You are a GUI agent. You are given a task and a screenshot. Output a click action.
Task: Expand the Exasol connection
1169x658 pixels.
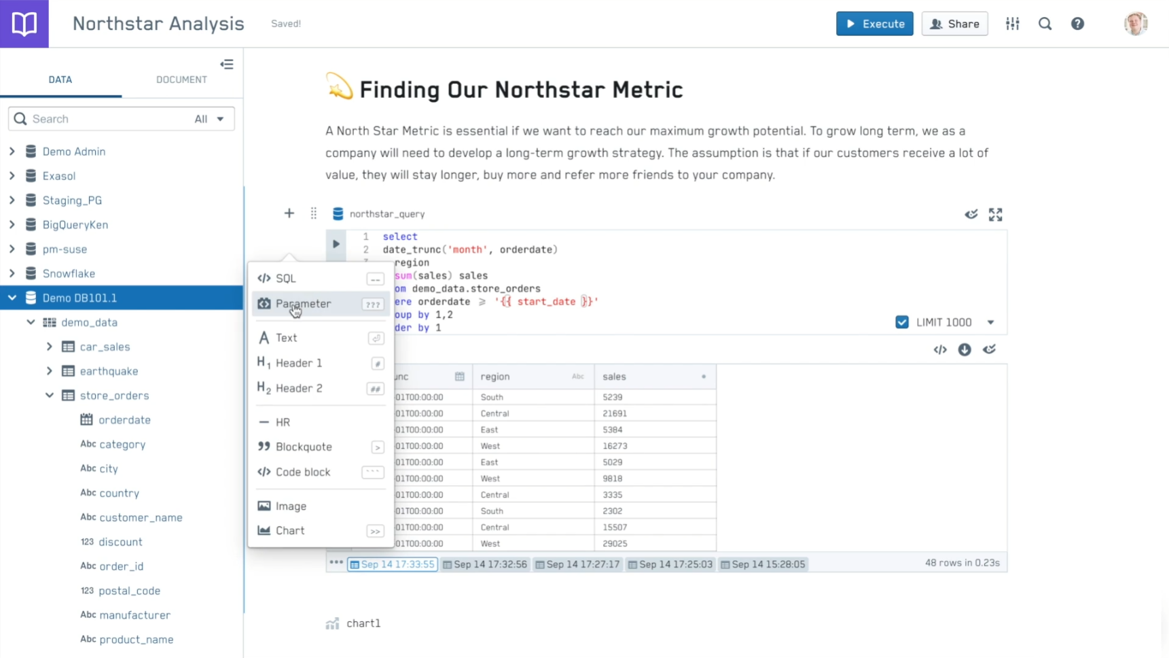(12, 176)
